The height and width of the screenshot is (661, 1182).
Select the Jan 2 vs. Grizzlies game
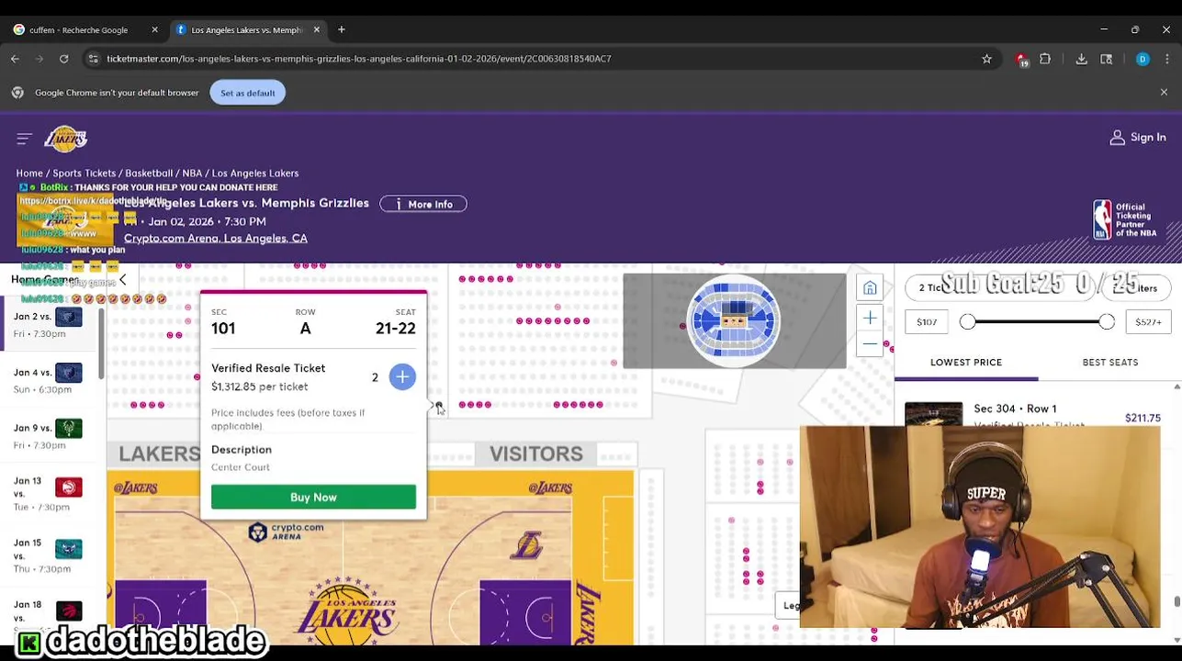coord(48,325)
